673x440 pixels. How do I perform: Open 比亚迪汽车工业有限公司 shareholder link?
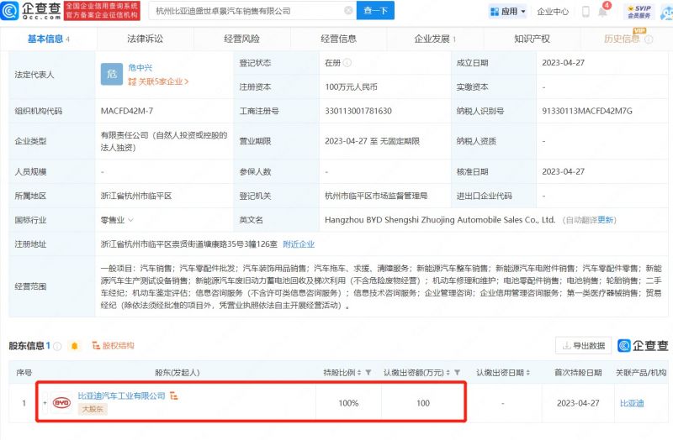(121, 395)
